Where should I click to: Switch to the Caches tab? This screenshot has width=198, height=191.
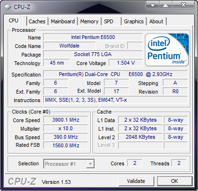(37, 21)
